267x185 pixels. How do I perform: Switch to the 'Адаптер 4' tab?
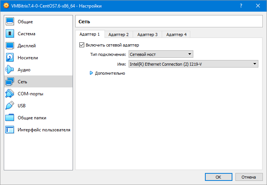pos(176,35)
